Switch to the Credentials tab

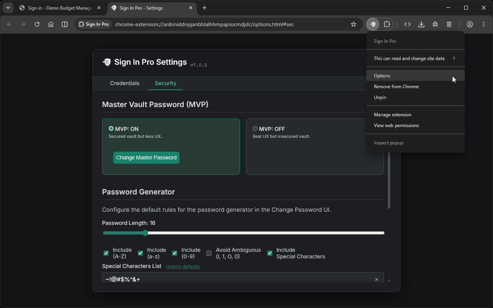click(x=125, y=83)
